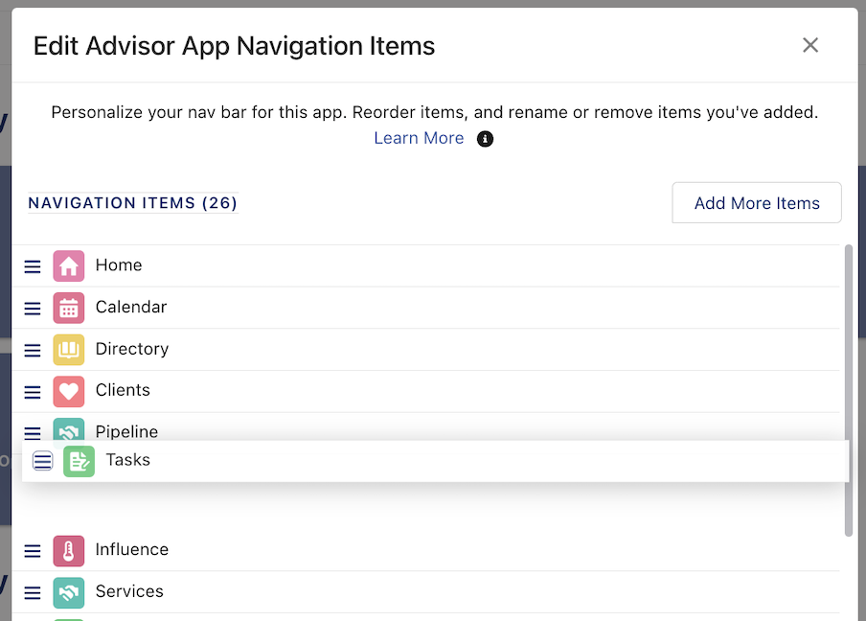The height and width of the screenshot is (621, 866).
Task: Click the Pipeline handshake icon
Action: [68, 429]
